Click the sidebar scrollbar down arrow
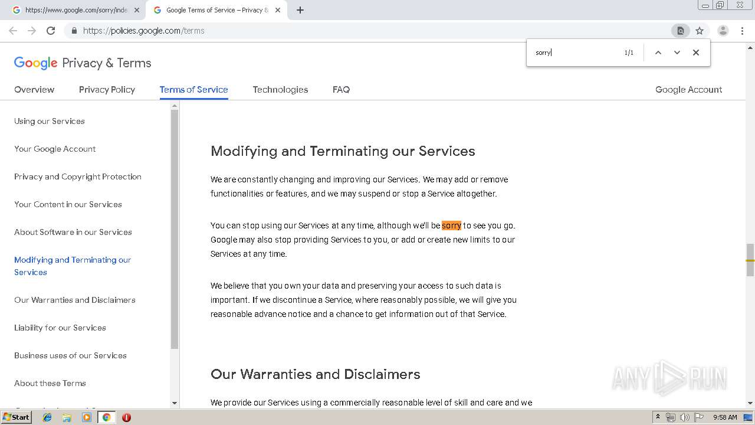 pos(174,403)
